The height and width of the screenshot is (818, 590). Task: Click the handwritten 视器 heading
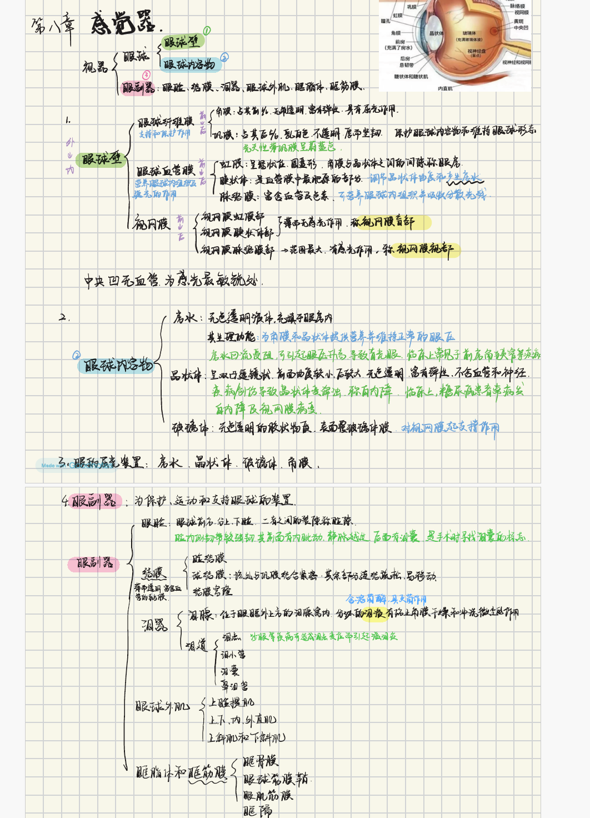[95, 67]
